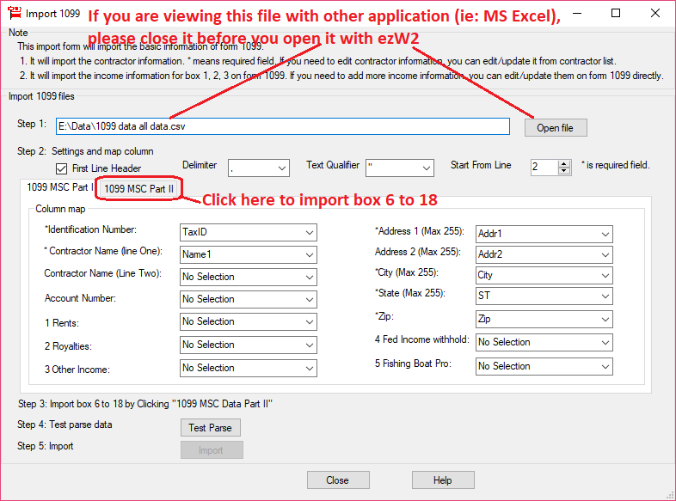Expand the Text Qualifier dropdown

click(x=400, y=168)
